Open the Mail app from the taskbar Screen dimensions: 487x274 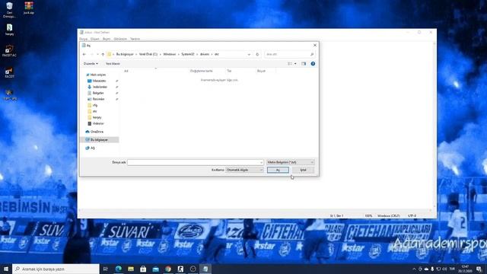click(155, 269)
